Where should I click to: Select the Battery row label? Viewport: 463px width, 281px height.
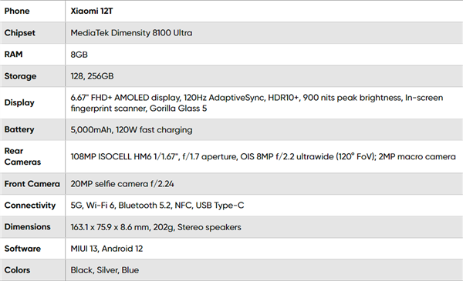pos(19,129)
